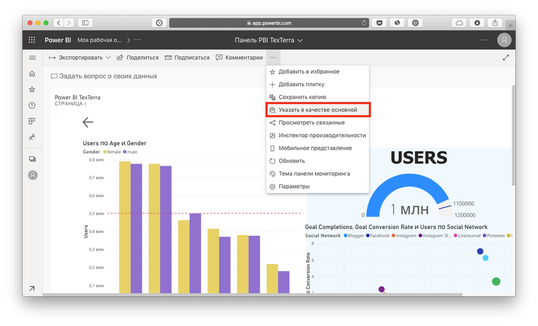Viewport: 538px width, 326px height.
Task: Click the Подписаться button
Action: 187,58
